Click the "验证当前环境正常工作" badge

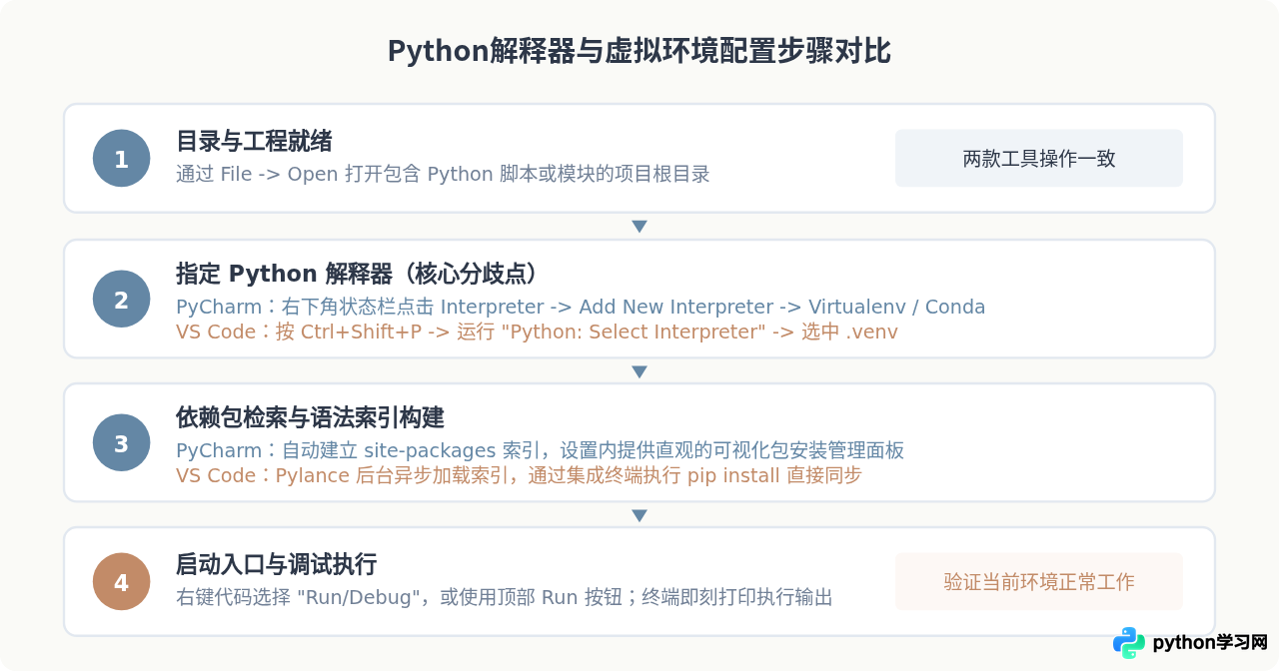pyautogui.click(x=1039, y=582)
